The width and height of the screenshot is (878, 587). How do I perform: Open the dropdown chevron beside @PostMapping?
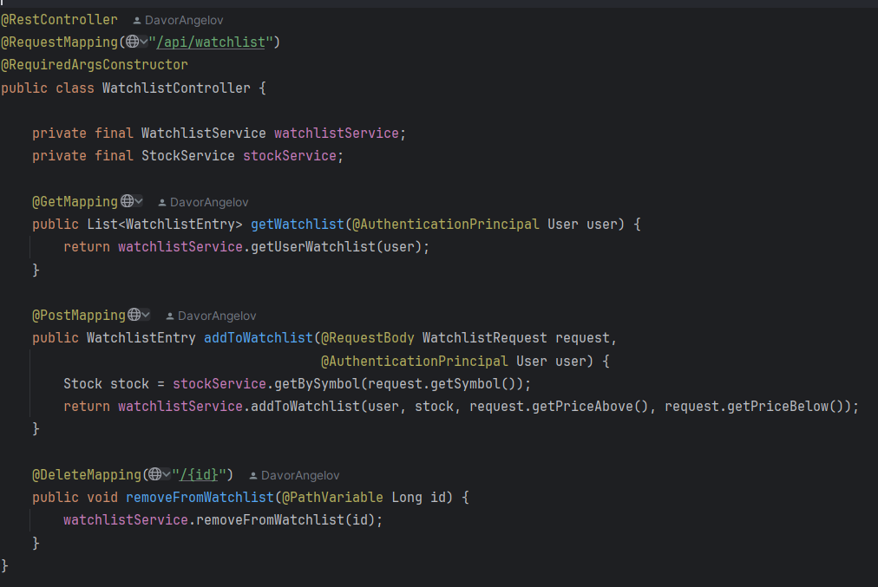[146, 316]
